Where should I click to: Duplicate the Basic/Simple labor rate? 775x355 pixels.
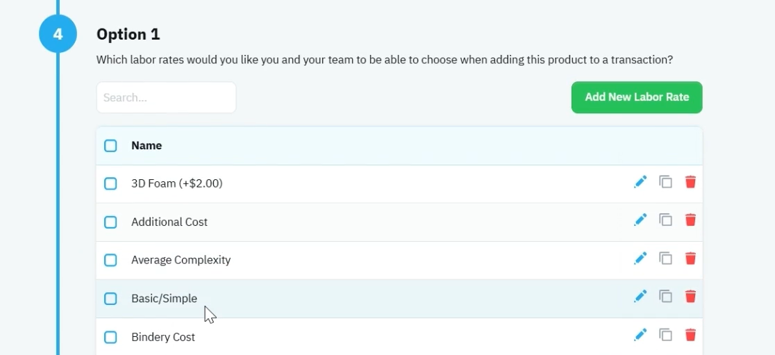pos(666,296)
